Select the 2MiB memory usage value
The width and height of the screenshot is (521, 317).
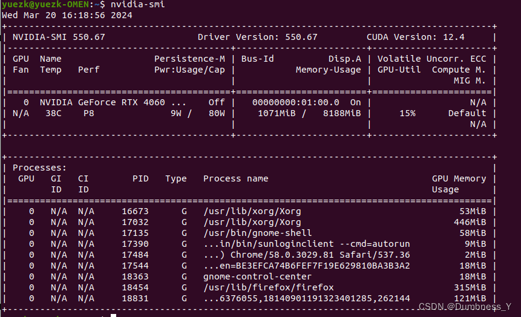point(475,255)
